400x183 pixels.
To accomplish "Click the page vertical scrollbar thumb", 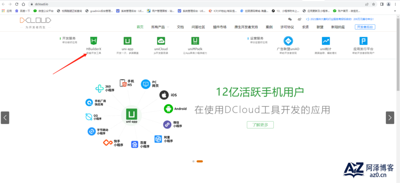I will click(398, 54).
